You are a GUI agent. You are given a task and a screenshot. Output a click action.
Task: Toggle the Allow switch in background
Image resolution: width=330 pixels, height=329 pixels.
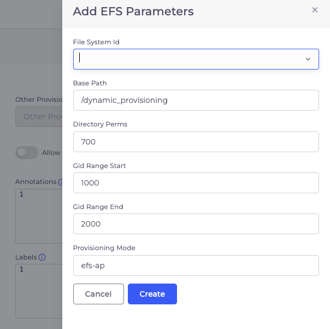tap(27, 153)
